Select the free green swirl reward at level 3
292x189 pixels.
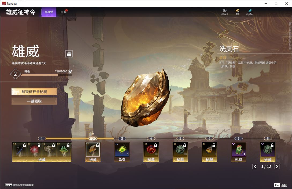(122, 149)
